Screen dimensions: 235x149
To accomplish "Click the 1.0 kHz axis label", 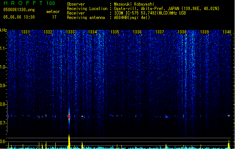I will point(3,67).
